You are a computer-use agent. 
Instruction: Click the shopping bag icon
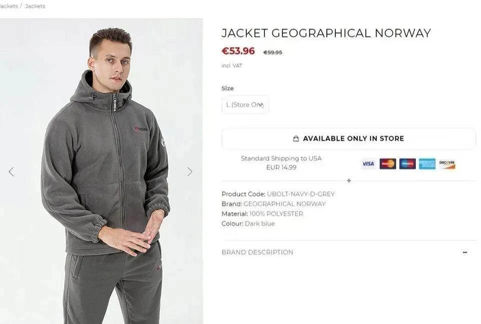tap(296, 139)
